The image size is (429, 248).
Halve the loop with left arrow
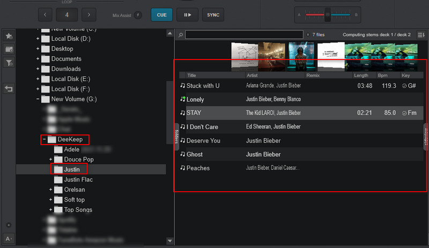click(45, 15)
